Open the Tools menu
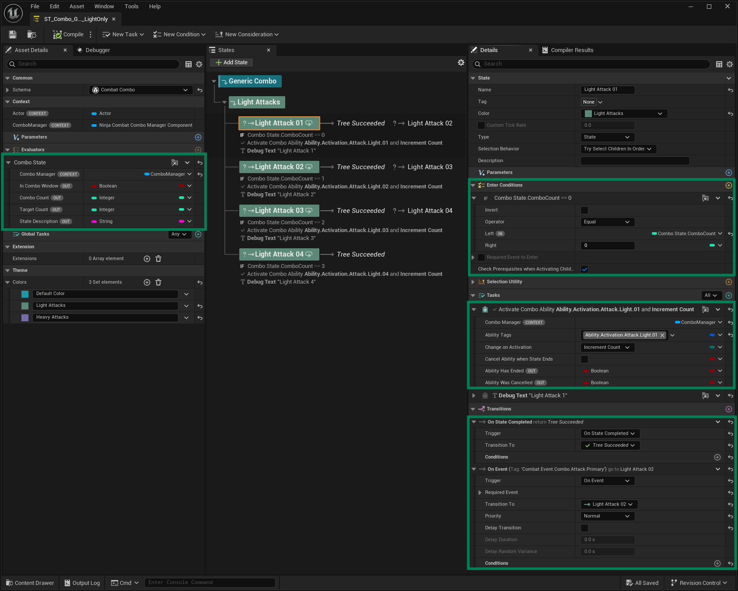Screen dimensions: 738x591 [x=131, y=7]
